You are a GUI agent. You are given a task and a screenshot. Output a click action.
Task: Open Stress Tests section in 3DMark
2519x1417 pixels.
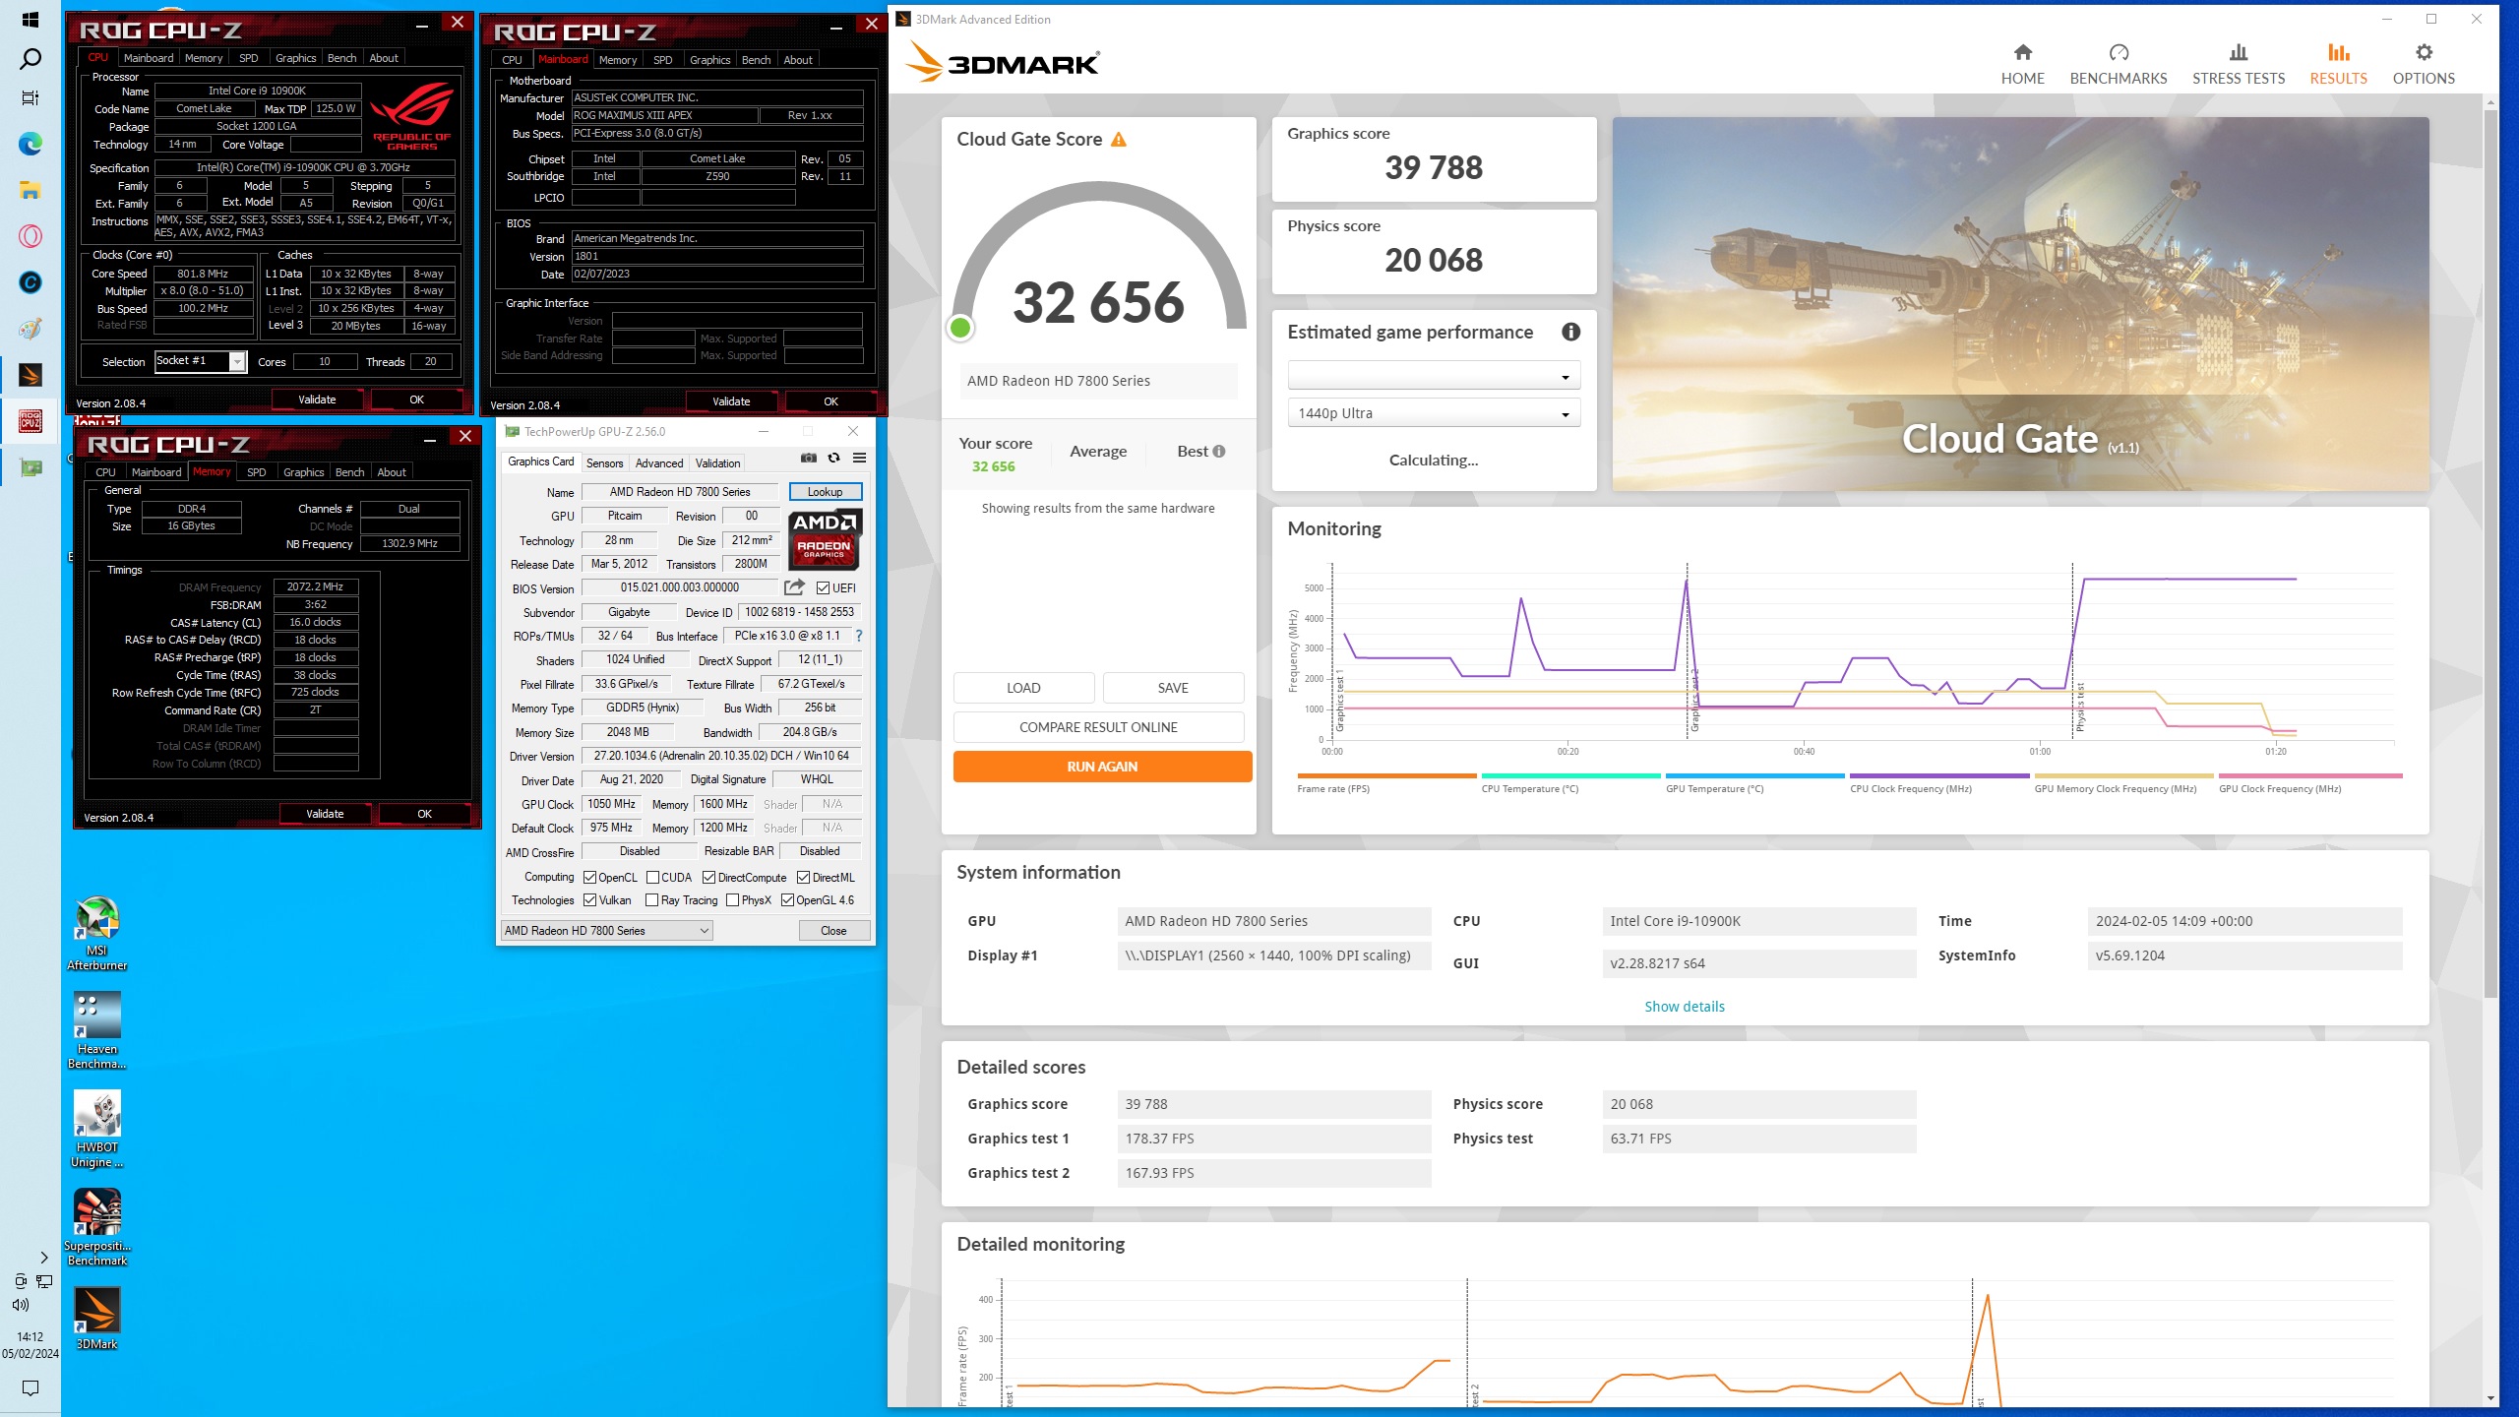(x=2238, y=65)
